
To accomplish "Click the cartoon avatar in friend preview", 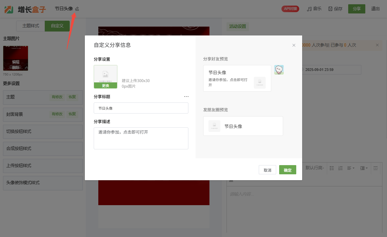I will [x=279, y=70].
